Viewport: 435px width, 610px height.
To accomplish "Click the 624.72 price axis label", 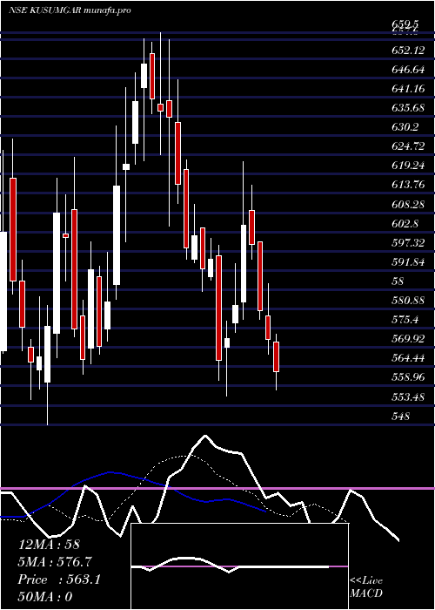I will (x=409, y=146).
